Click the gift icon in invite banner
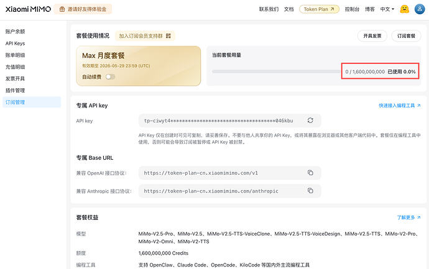 (62, 9)
